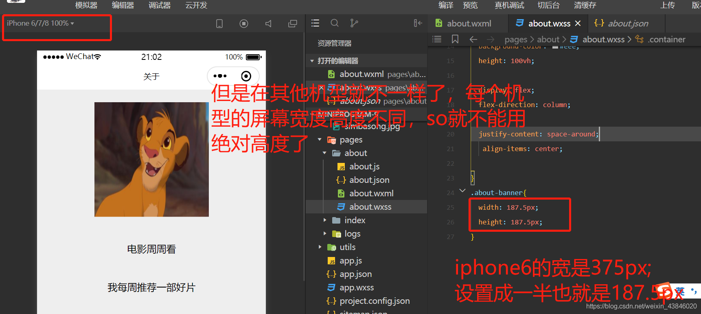
Task: Click the 上传 toolbar button
Action: [668, 5]
